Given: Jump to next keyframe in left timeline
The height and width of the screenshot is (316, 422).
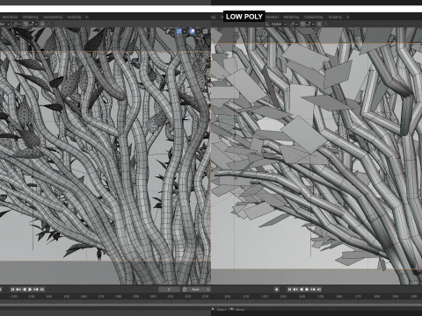Looking at the screenshot, I should coord(36,290).
